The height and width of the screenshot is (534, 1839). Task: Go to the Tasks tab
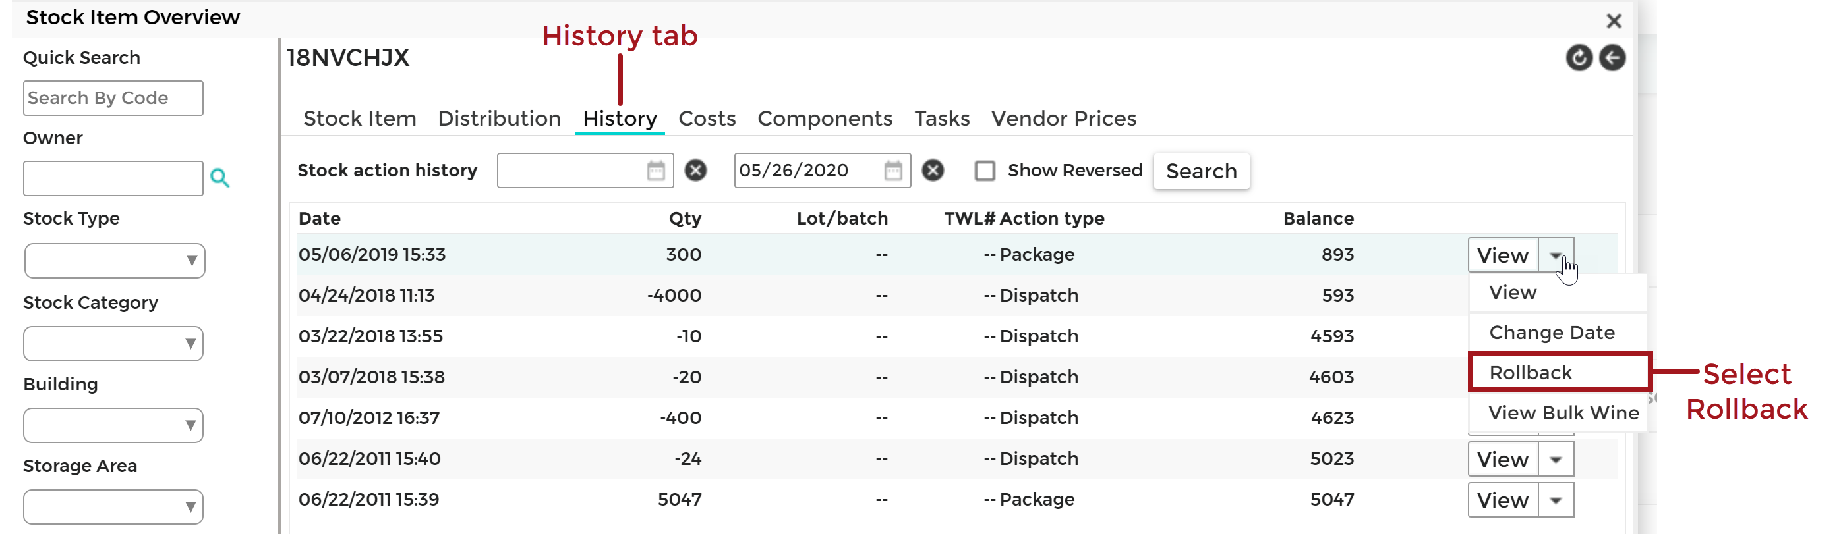click(942, 119)
